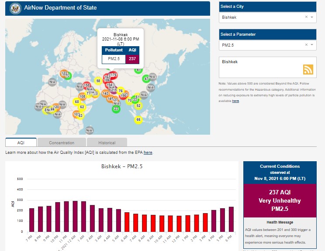The image size is (325, 251).
Task: Click the 6 PM bar in chart
Action: click(231, 219)
